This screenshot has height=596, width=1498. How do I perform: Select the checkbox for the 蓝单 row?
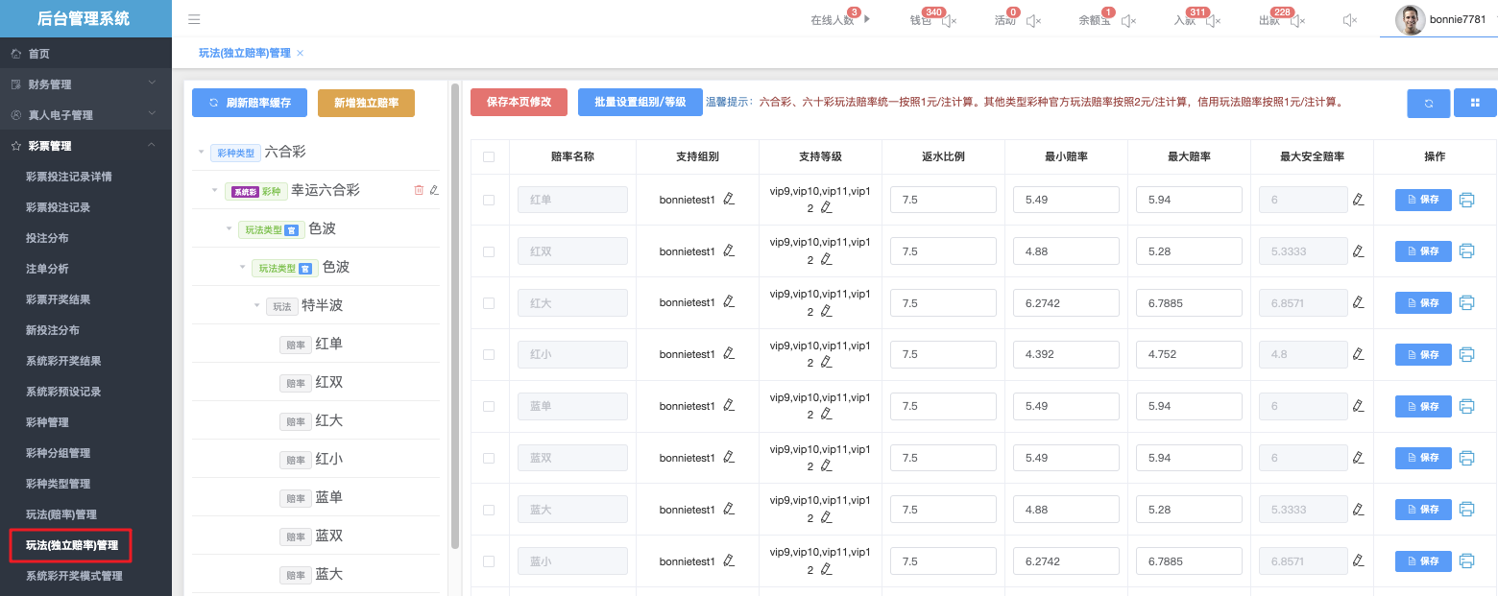click(489, 407)
